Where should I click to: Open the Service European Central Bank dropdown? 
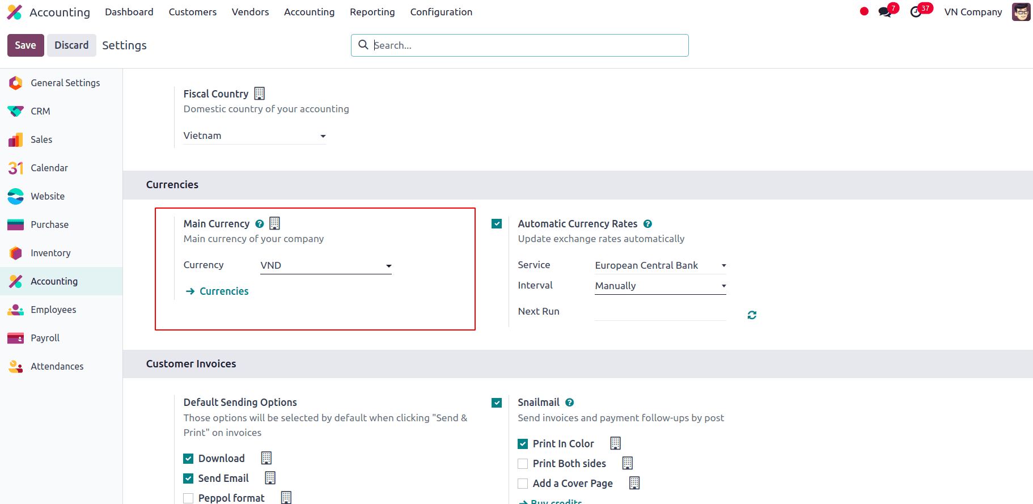661,266
